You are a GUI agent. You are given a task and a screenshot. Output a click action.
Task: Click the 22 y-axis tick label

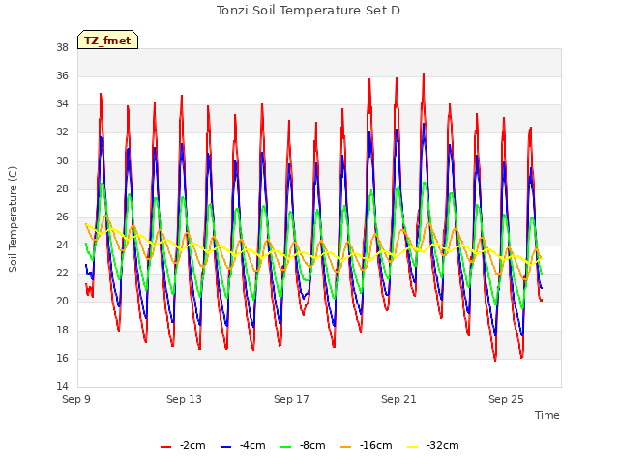pos(62,274)
